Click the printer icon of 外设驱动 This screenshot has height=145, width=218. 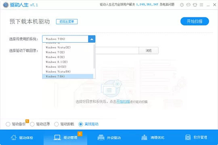click(101, 137)
